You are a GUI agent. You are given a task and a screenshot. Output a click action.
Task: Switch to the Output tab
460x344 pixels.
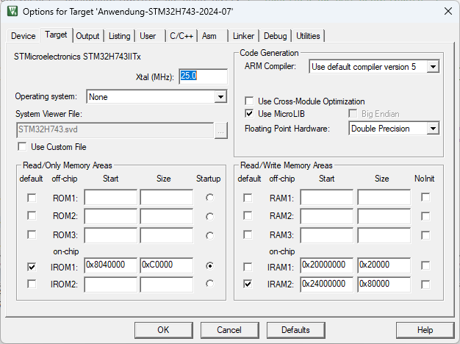87,36
